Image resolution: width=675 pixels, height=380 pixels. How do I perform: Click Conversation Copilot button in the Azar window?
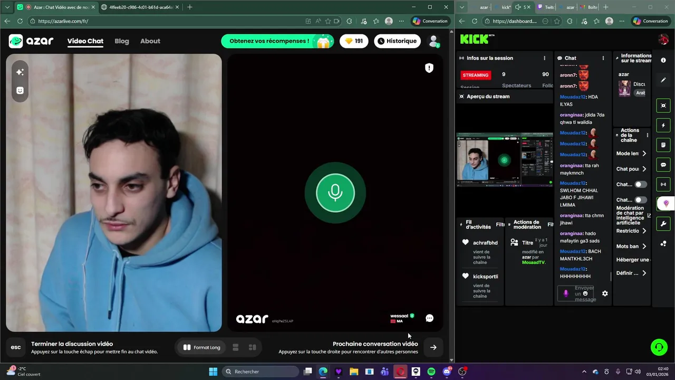(430, 21)
